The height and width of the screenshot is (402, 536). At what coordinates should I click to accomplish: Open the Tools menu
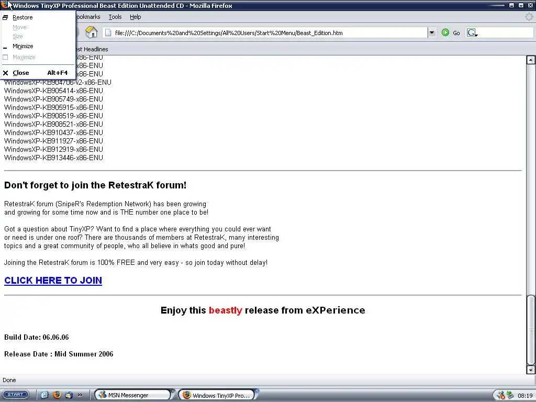point(115,17)
